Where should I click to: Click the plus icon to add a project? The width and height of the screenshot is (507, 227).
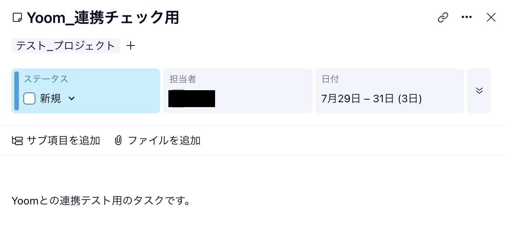[x=130, y=46]
